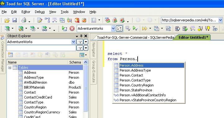Click the yellow flask SQL optimizer icon
This screenshot has height=118, width=224.
point(200,28)
